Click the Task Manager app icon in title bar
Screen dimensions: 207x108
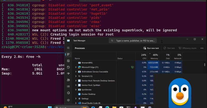pyautogui.click(x=68, y=41)
